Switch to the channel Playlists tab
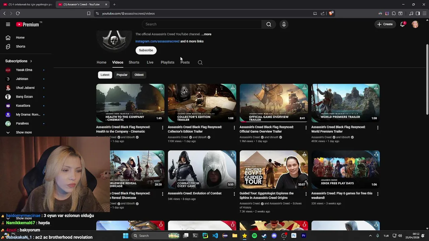The image size is (429, 241). pyautogui.click(x=168, y=62)
